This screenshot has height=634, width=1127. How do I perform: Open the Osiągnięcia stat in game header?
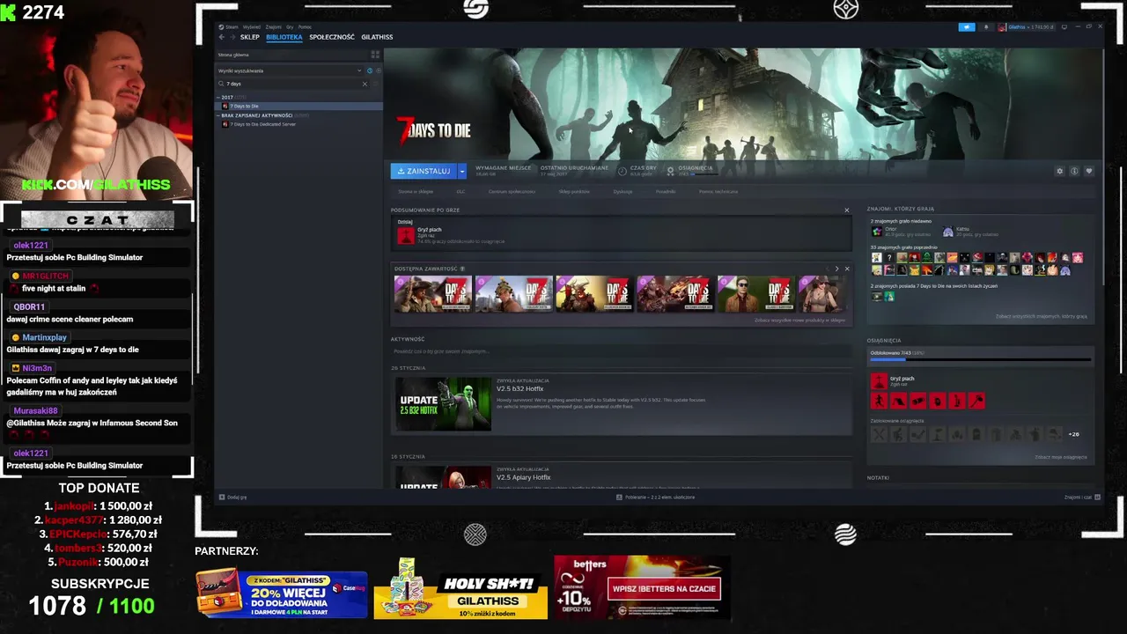tap(689, 170)
